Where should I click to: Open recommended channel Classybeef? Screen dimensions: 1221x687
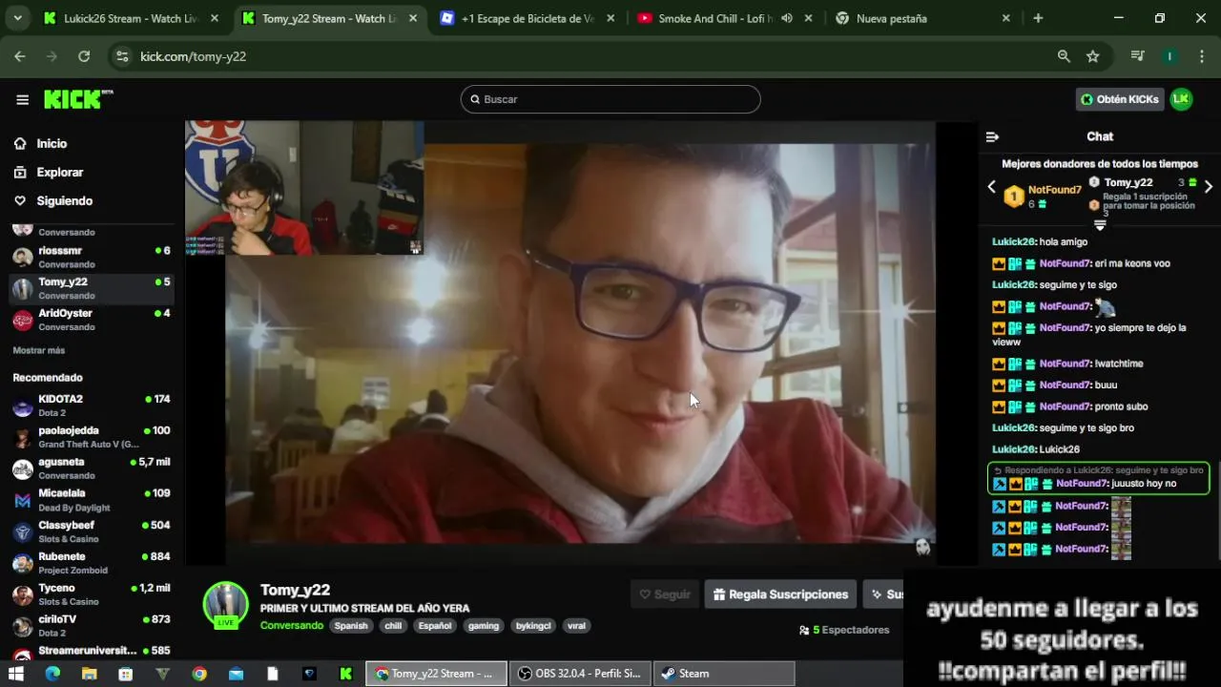click(x=91, y=531)
